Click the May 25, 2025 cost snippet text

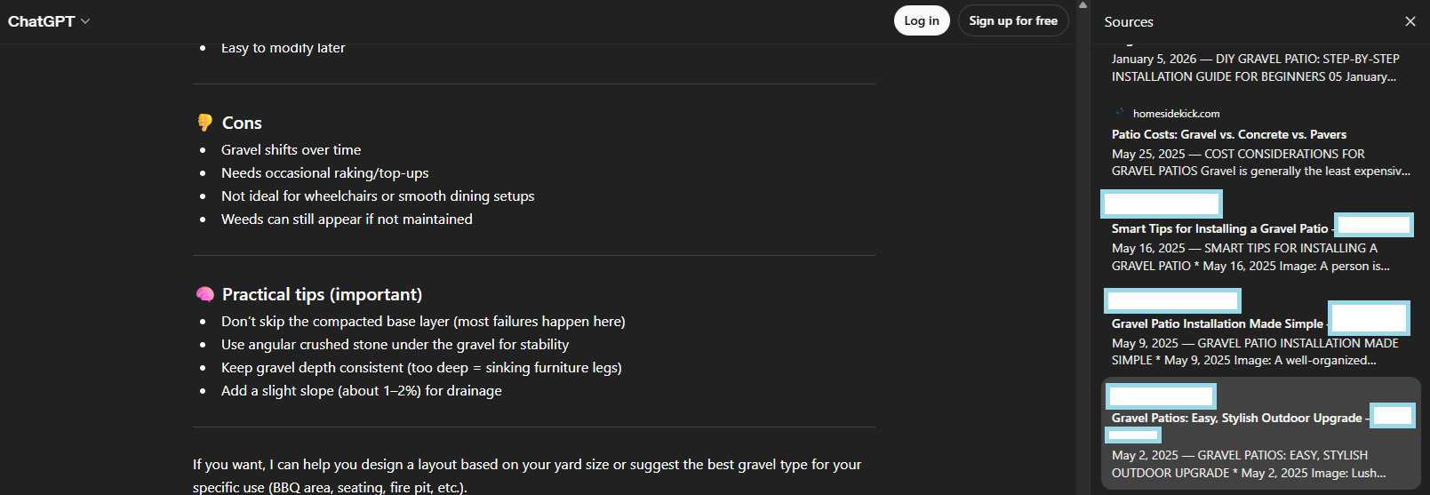[1260, 163]
